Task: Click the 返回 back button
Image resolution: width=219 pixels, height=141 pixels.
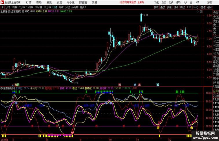Action: (209, 7)
